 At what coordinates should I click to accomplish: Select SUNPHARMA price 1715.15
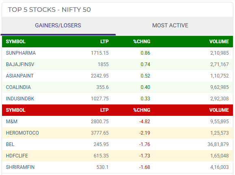(x=100, y=53)
